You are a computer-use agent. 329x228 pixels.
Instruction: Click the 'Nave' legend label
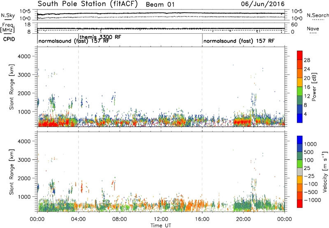click(x=313, y=28)
